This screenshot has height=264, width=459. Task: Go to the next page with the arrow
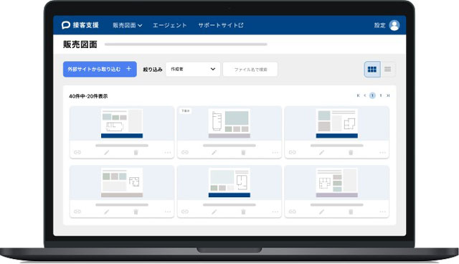pyautogui.click(x=381, y=95)
